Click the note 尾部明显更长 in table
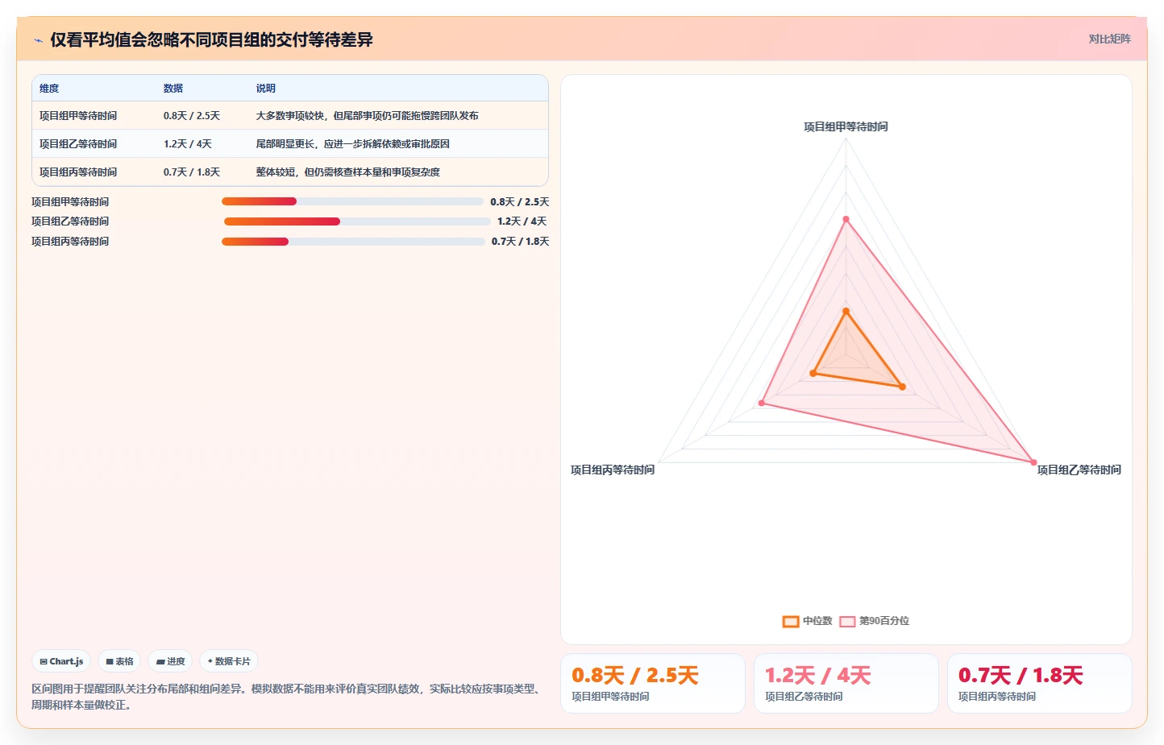The width and height of the screenshot is (1164, 745). pyautogui.click(x=352, y=144)
